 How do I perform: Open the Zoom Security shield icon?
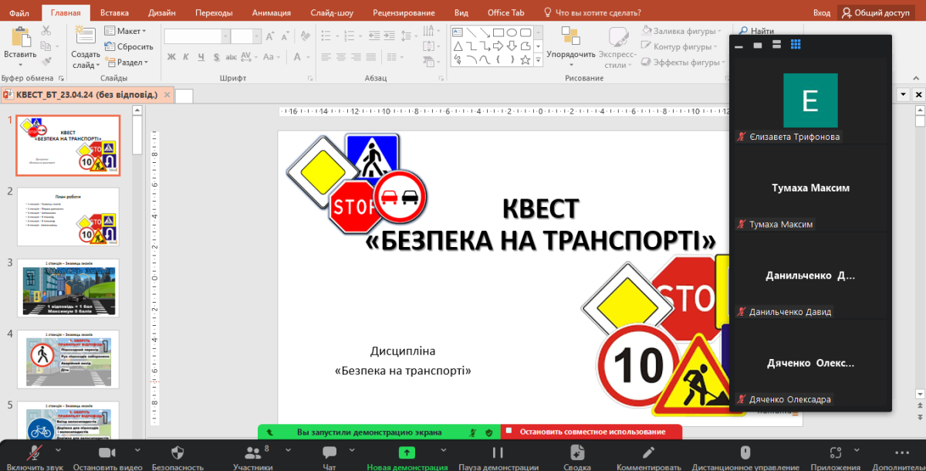[x=177, y=453]
